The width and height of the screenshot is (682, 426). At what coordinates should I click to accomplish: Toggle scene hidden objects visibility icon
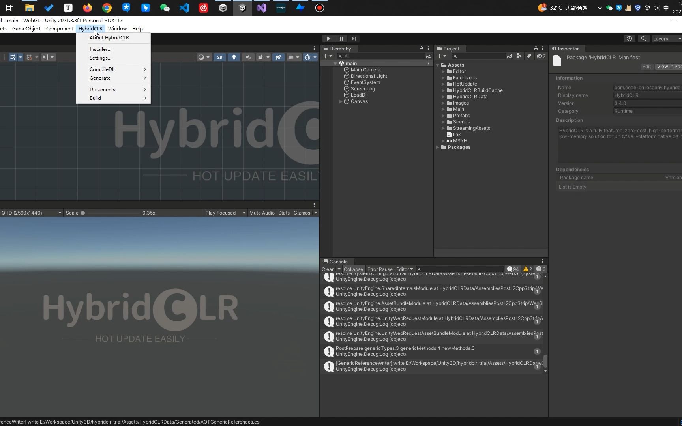click(279, 57)
